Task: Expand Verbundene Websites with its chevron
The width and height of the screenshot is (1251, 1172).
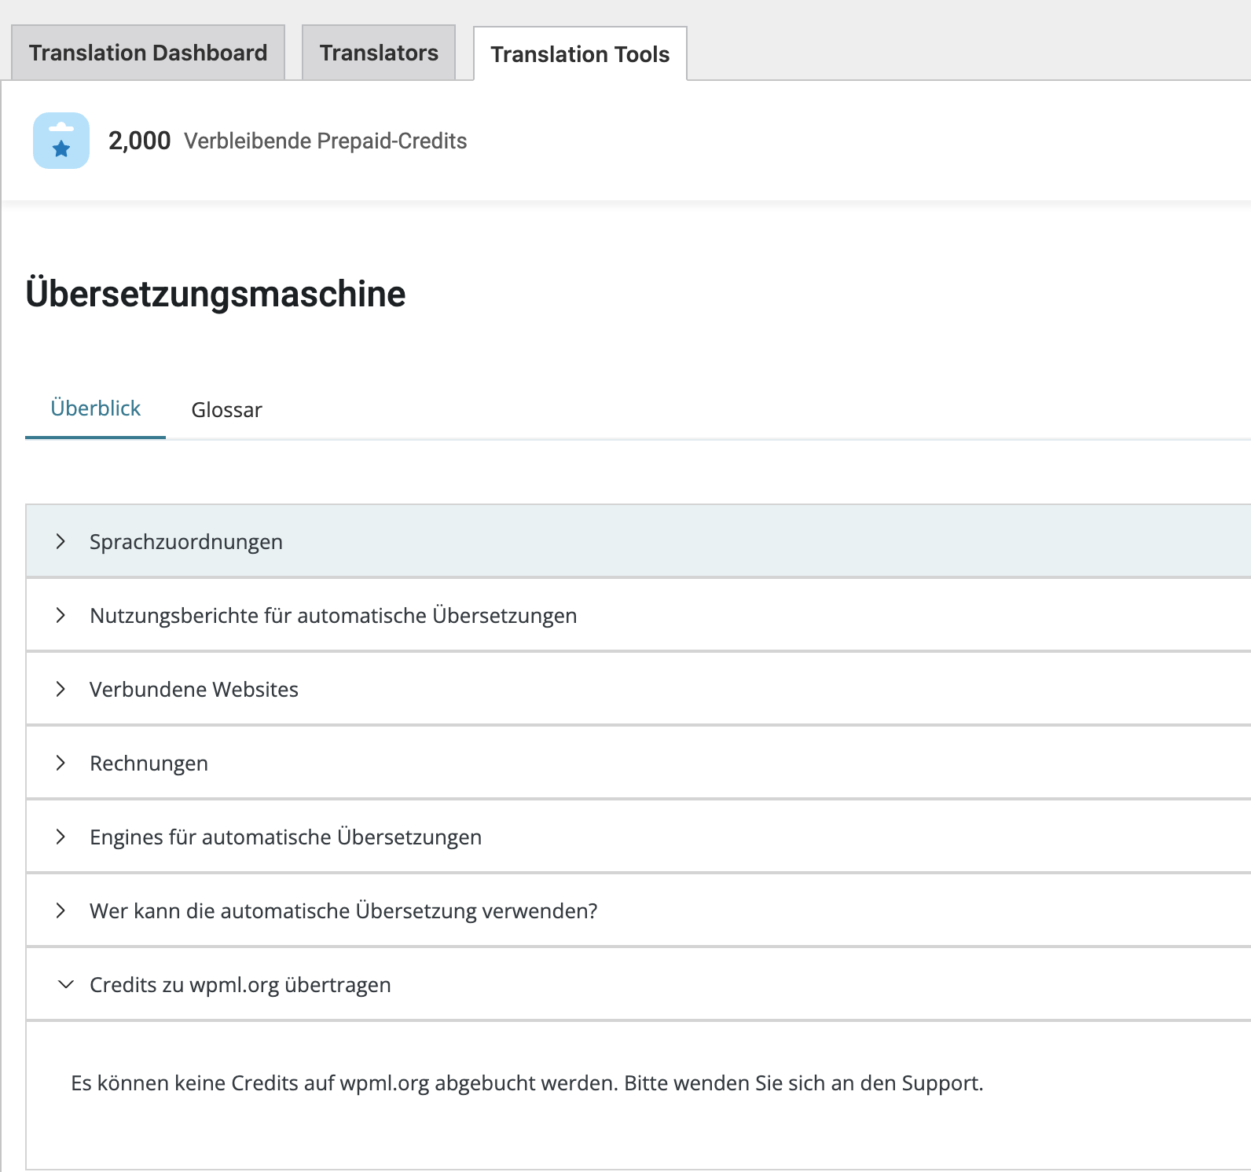Action: 61,689
